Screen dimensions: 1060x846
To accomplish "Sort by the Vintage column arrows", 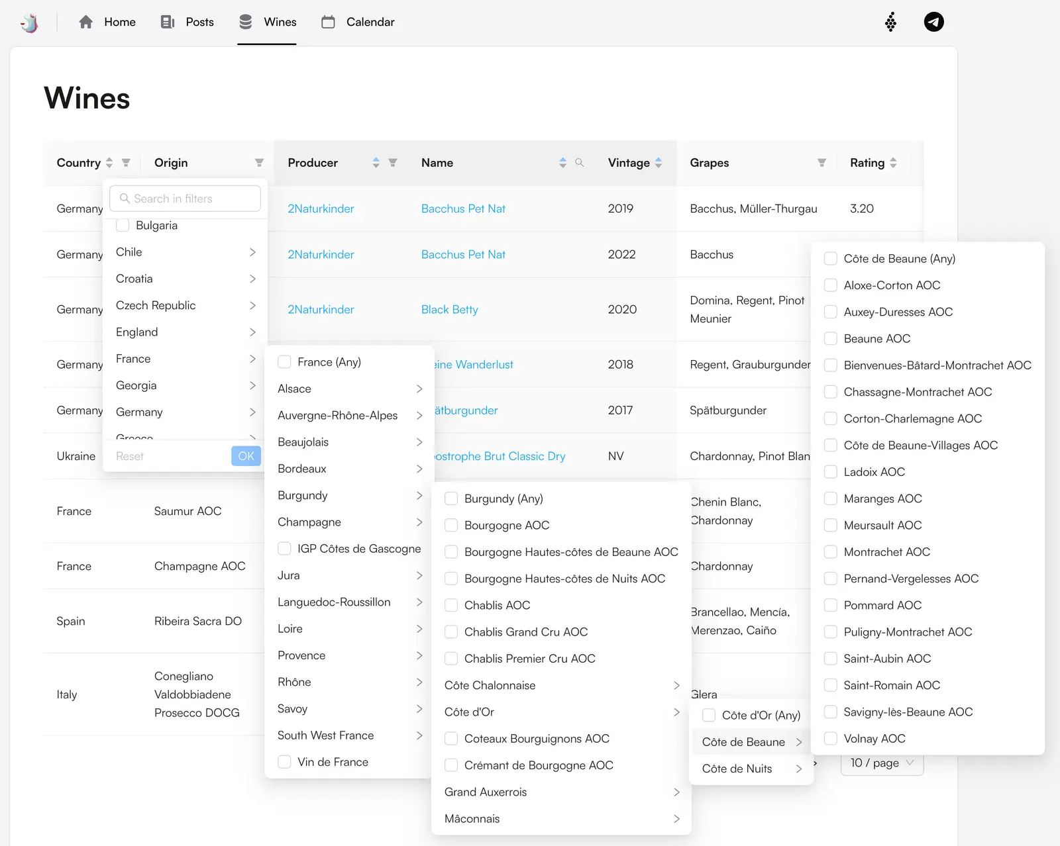I will (x=658, y=163).
